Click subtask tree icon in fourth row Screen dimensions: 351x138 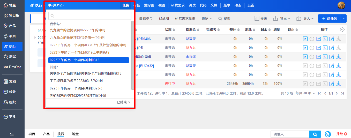pos(338,66)
